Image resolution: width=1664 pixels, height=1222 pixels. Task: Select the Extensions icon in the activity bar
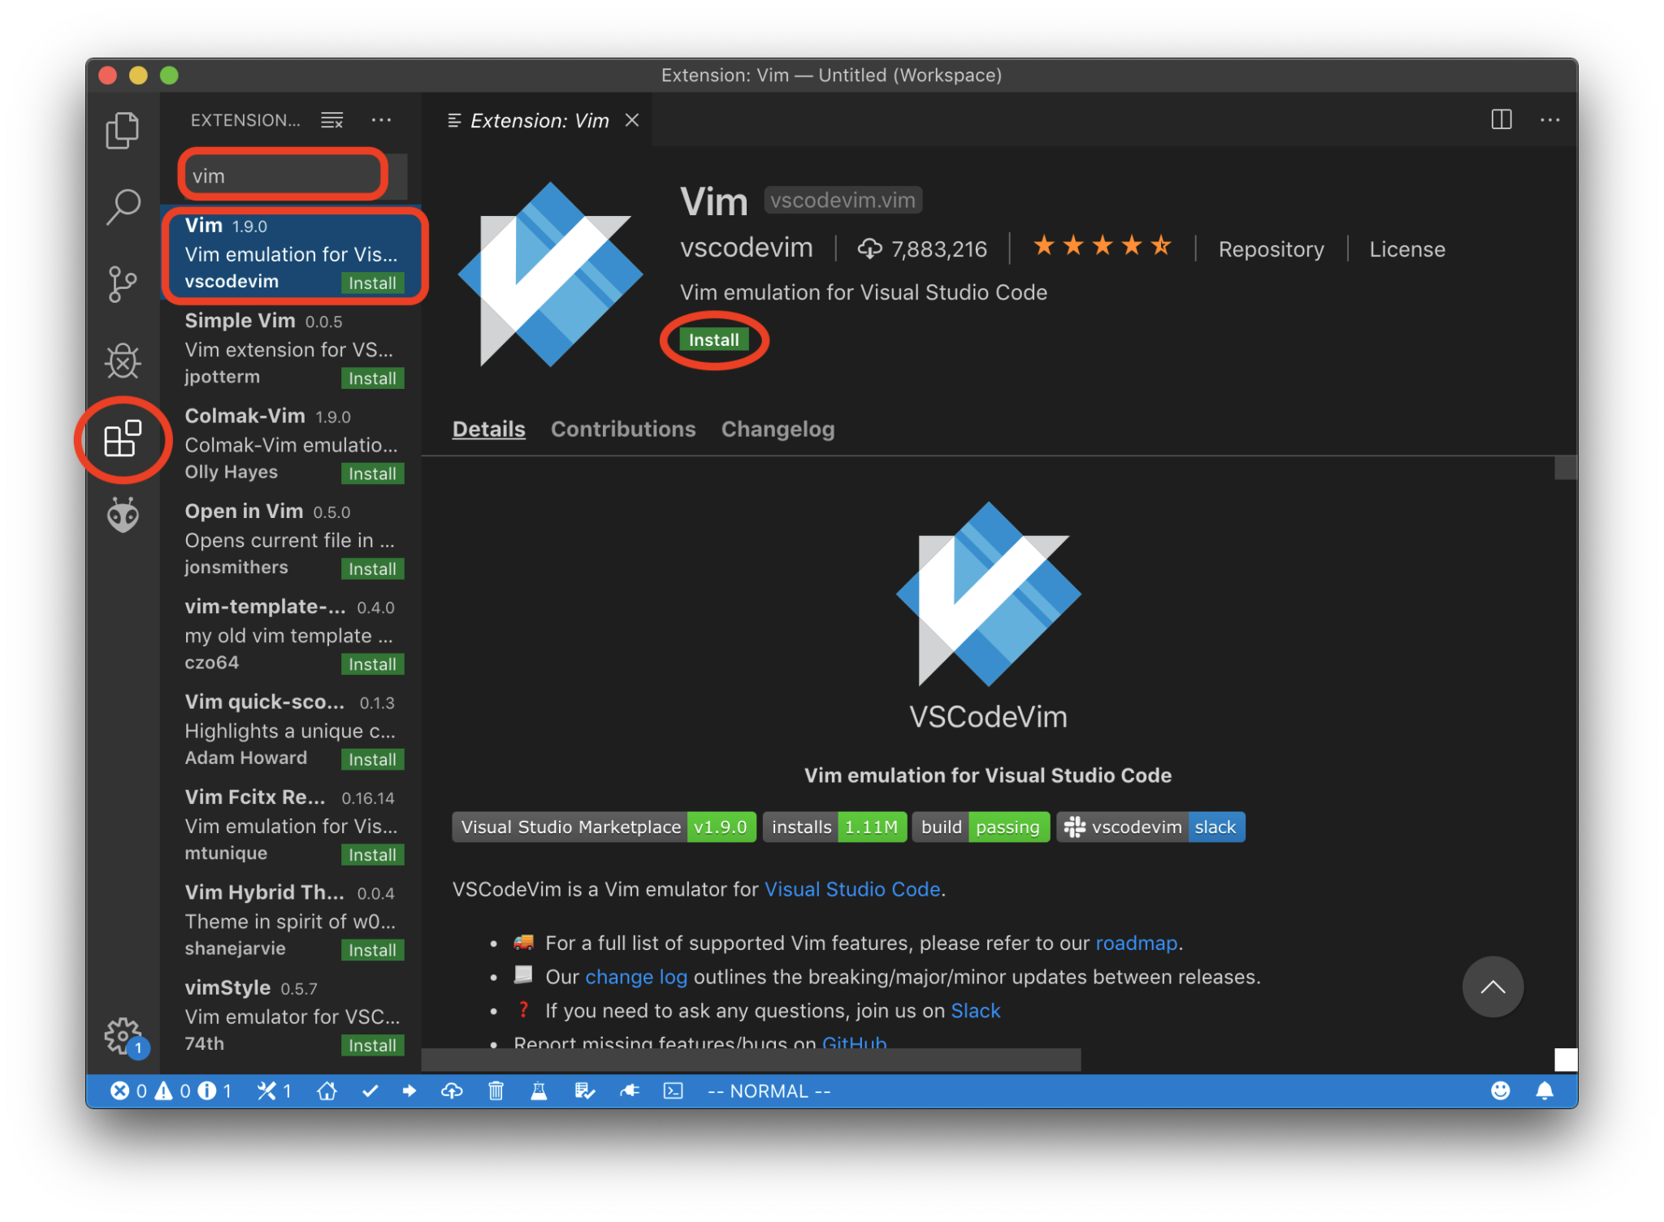123,440
